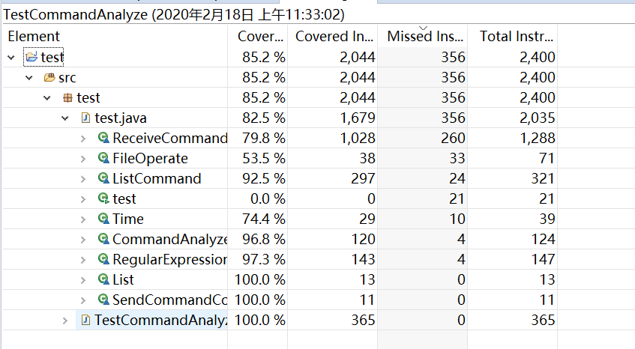Expand the TestCommandAnalyze file node

coord(66,320)
